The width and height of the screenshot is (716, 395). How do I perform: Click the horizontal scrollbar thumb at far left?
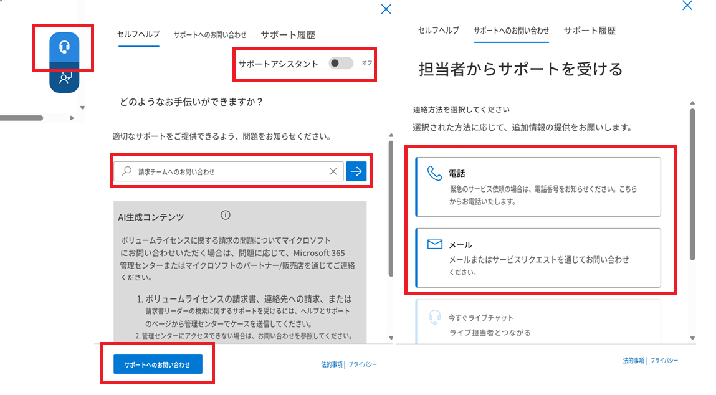coord(21,118)
